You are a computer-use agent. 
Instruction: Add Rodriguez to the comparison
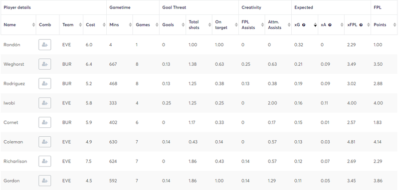click(45, 84)
